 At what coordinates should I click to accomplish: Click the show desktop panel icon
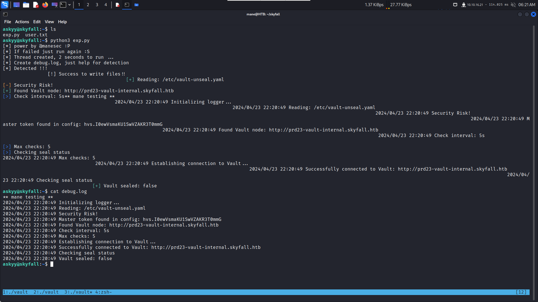(17, 5)
